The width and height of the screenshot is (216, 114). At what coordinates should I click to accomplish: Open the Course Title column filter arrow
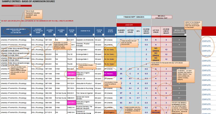pyautogui.click(x=94, y=35)
